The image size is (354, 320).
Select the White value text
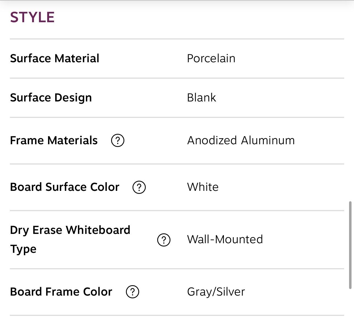(x=203, y=187)
